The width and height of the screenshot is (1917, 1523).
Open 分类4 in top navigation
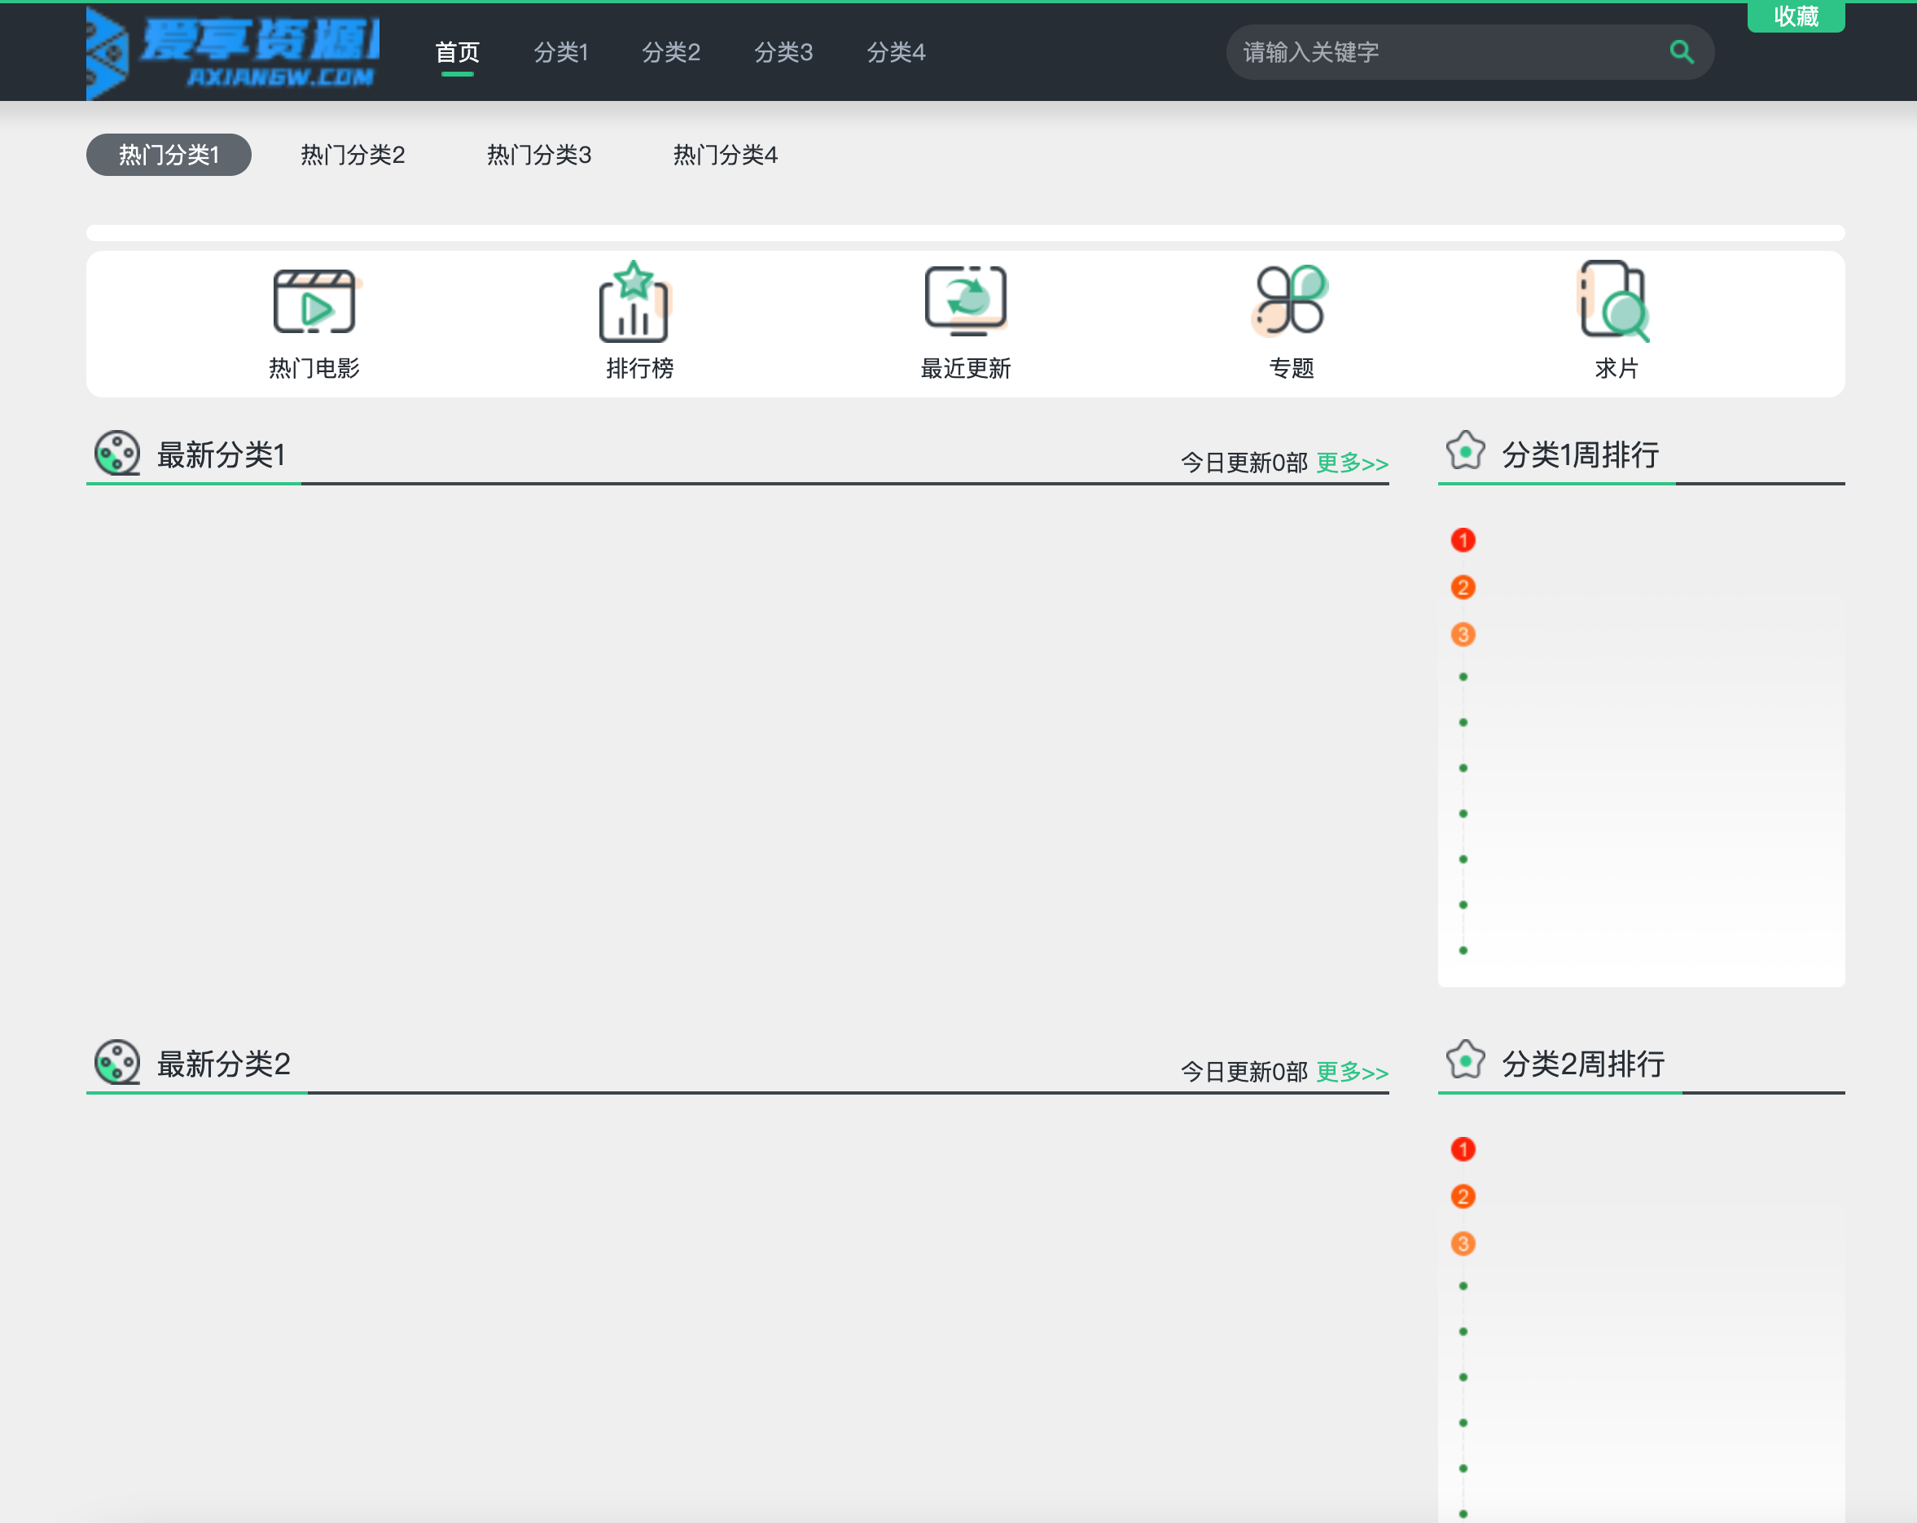[897, 52]
